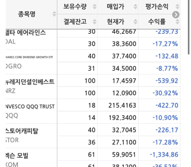Click the 수익률 header label
This screenshot has width=191, height=167.
tap(157, 22)
